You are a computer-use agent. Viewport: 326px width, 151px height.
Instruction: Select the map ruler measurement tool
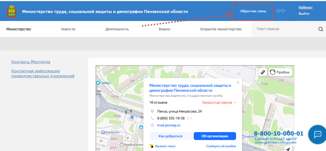click(262, 72)
